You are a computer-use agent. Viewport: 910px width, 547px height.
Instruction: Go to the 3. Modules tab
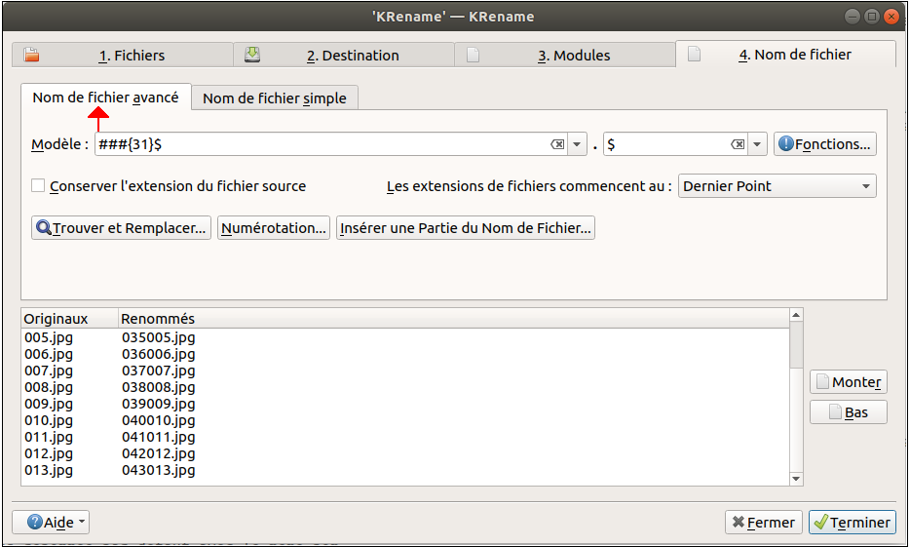tap(565, 56)
